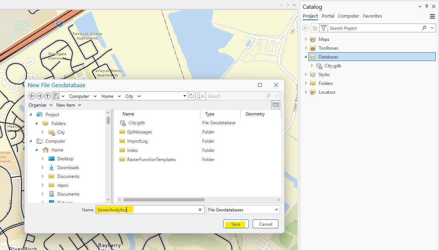Click the horizontal scrollbar in file list
Viewport: 439px width, 250px height.
[164, 200]
